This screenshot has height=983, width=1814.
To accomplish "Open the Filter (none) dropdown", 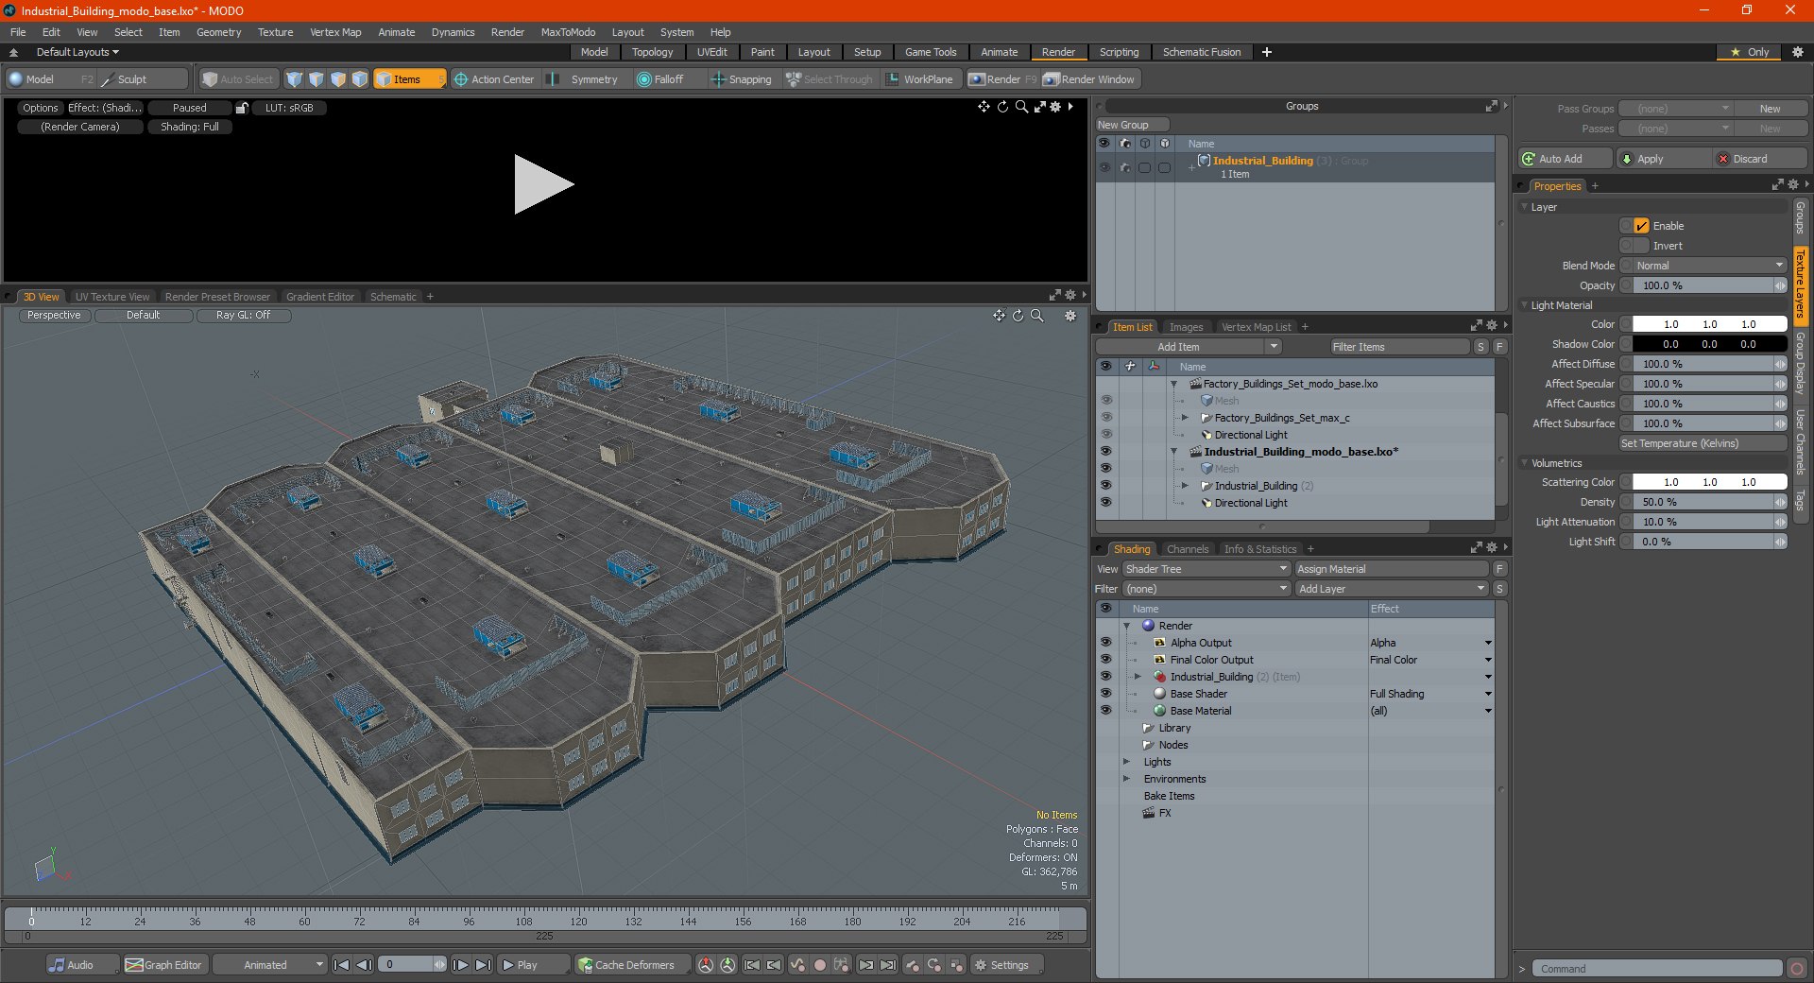I will tap(1206, 589).
